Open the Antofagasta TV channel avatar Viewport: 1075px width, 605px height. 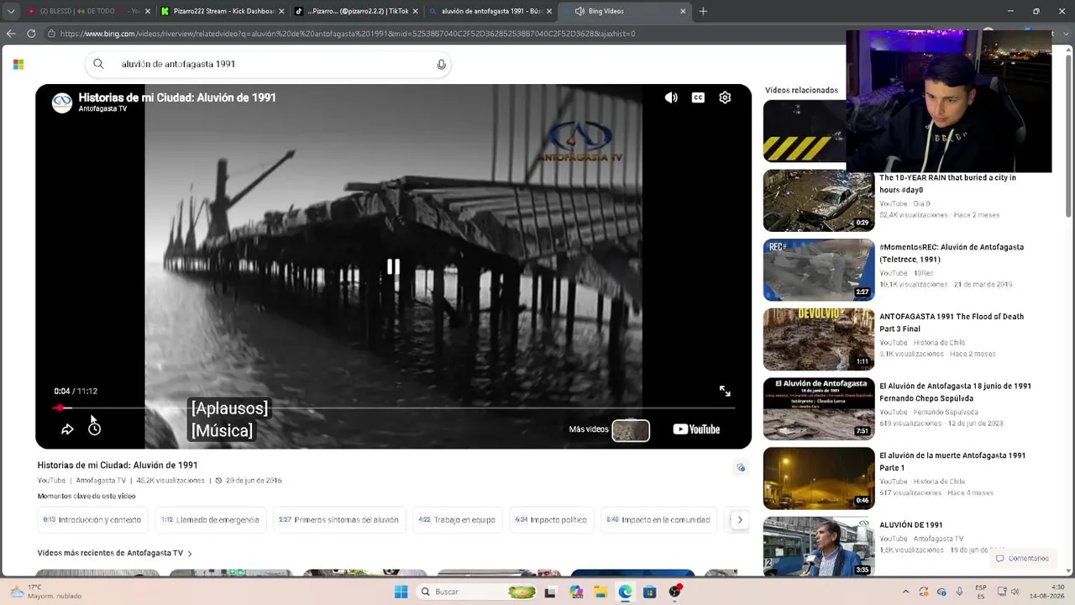point(62,103)
